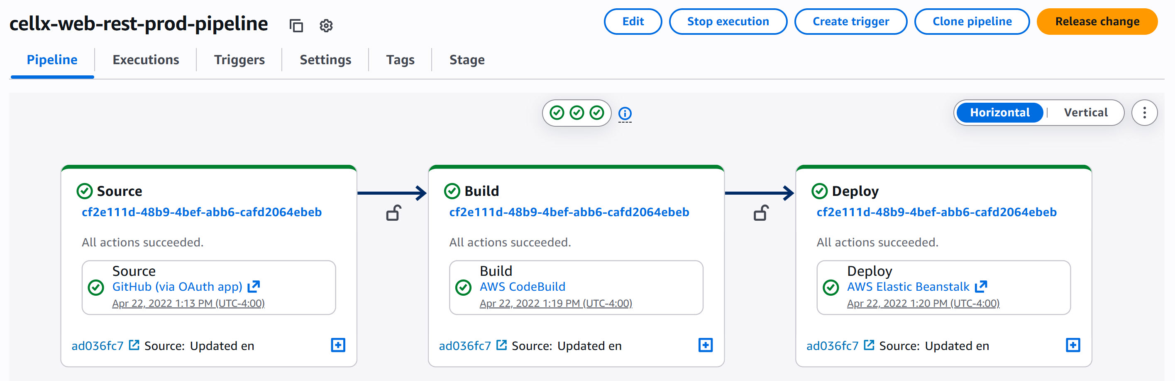Toggle the transition lock between Build and Deploy
This screenshot has height=381, width=1175.
click(761, 213)
